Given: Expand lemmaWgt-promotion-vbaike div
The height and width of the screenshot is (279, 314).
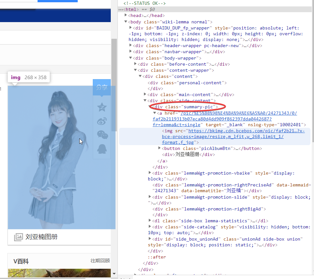Looking at the screenshot, I should pyautogui.click(x=150, y=172).
